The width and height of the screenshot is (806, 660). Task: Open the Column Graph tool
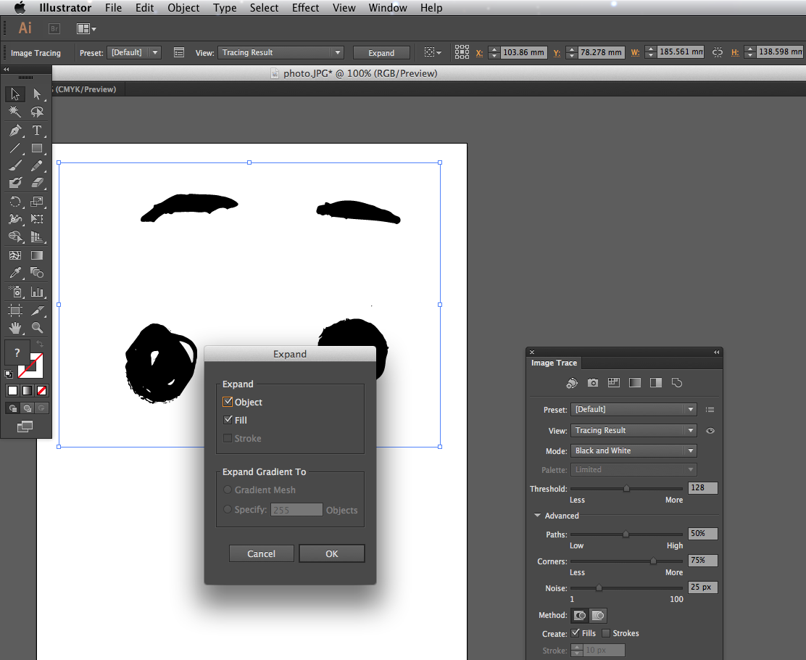click(38, 291)
